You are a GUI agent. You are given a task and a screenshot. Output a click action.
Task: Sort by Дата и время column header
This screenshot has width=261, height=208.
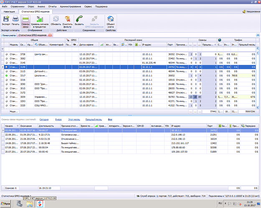(89, 45)
